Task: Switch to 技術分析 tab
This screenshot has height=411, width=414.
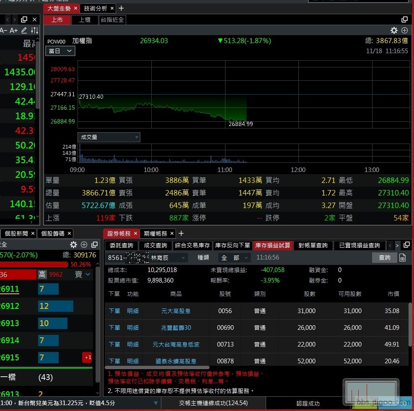Action: coord(95,8)
